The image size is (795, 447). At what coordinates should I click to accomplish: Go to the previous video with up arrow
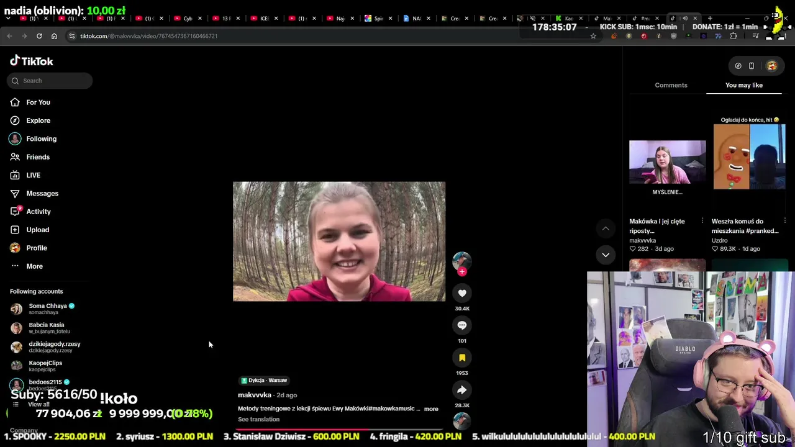606,229
